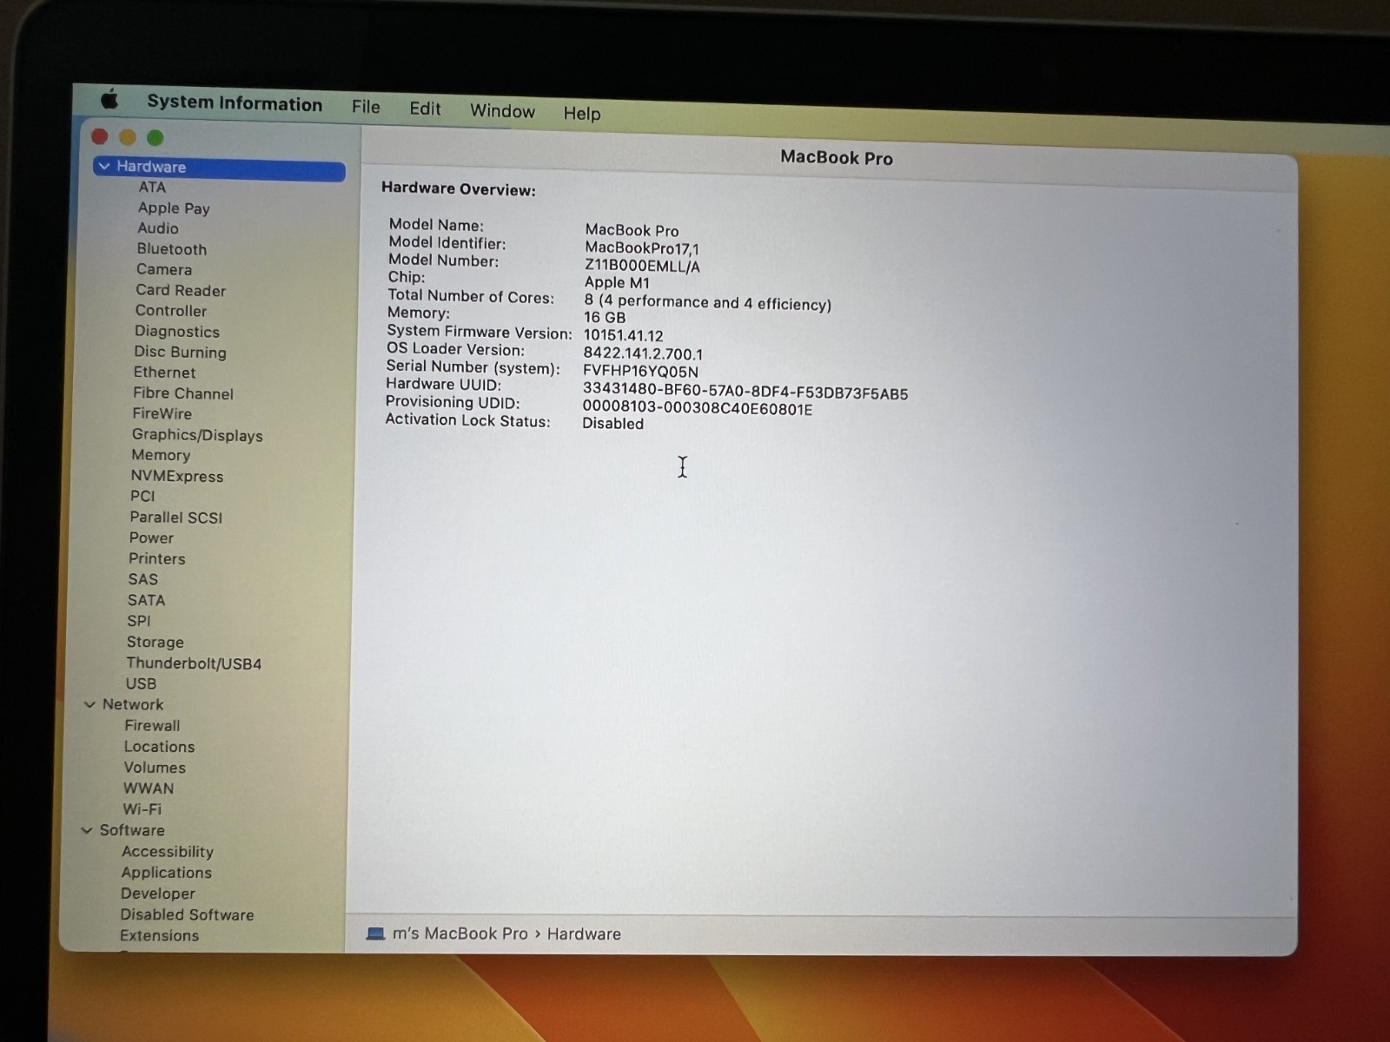This screenshot has width=1390, height=1042.
Task: Click the firmware version 10151.41.12
Action: [x=624, y=335]
